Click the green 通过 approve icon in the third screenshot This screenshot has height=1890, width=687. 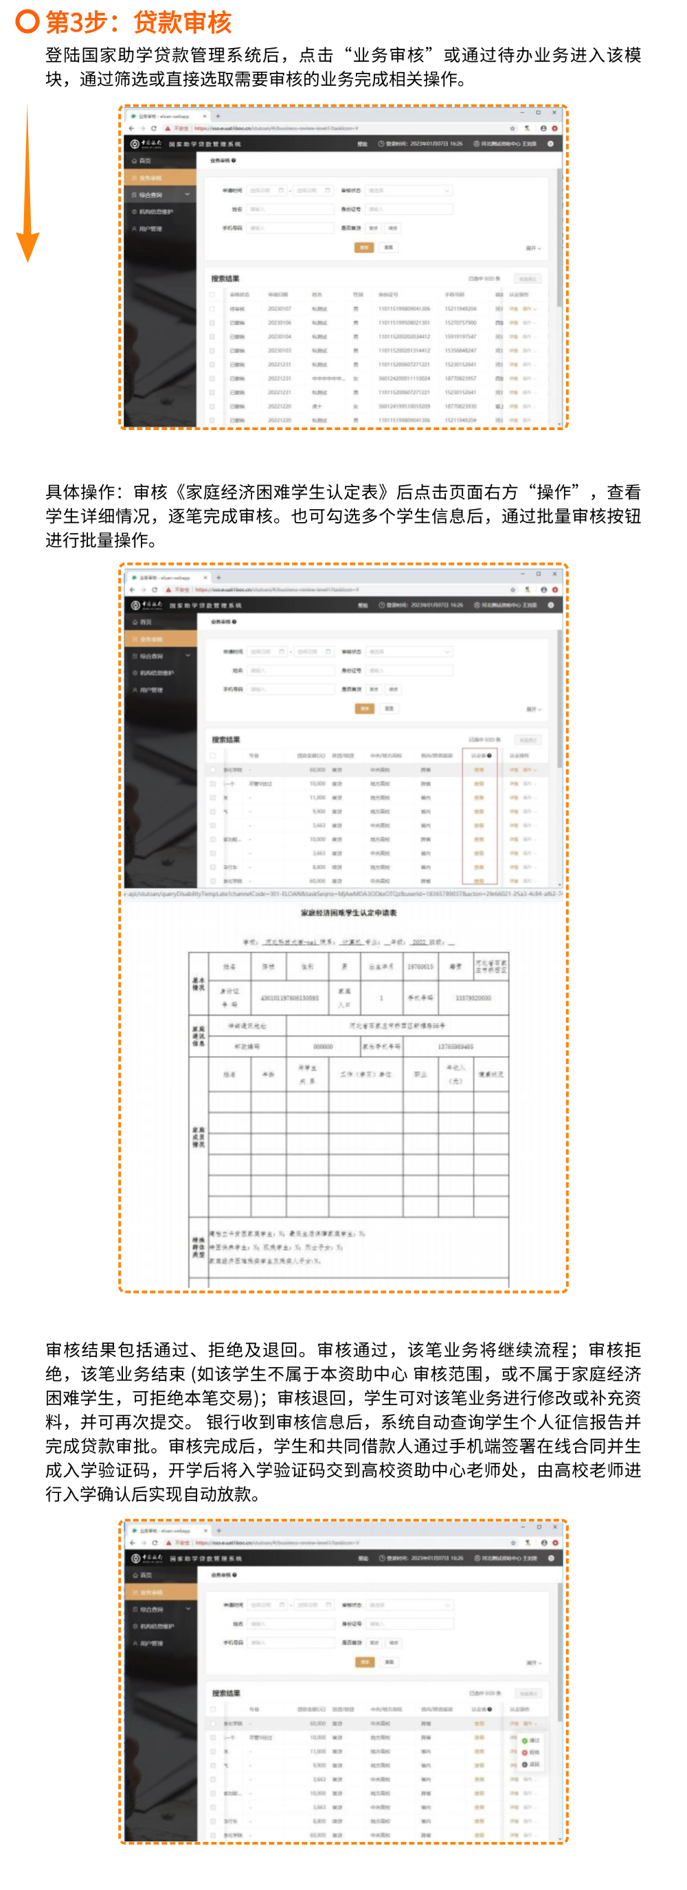pos(525,1740)
